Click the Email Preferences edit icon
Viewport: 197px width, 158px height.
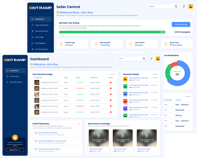(x=79, y=124)
